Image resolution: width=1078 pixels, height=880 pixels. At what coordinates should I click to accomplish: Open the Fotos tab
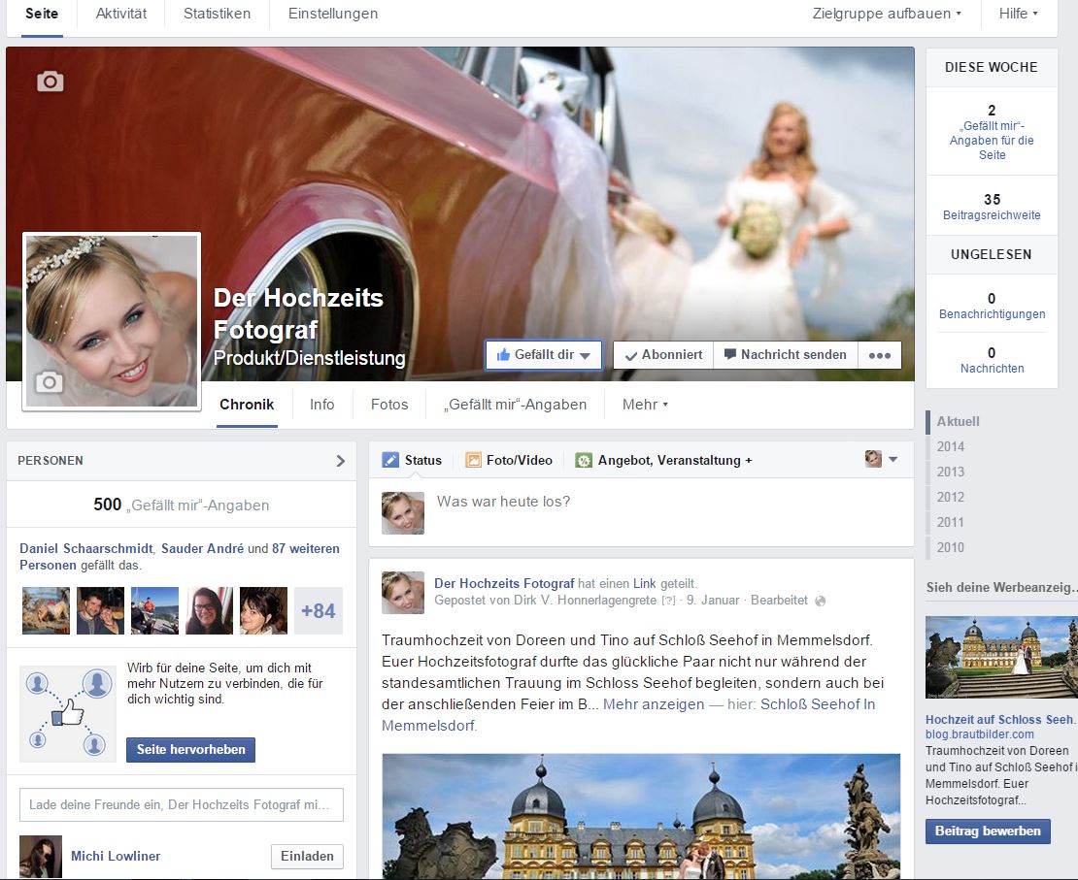(389, 405)
